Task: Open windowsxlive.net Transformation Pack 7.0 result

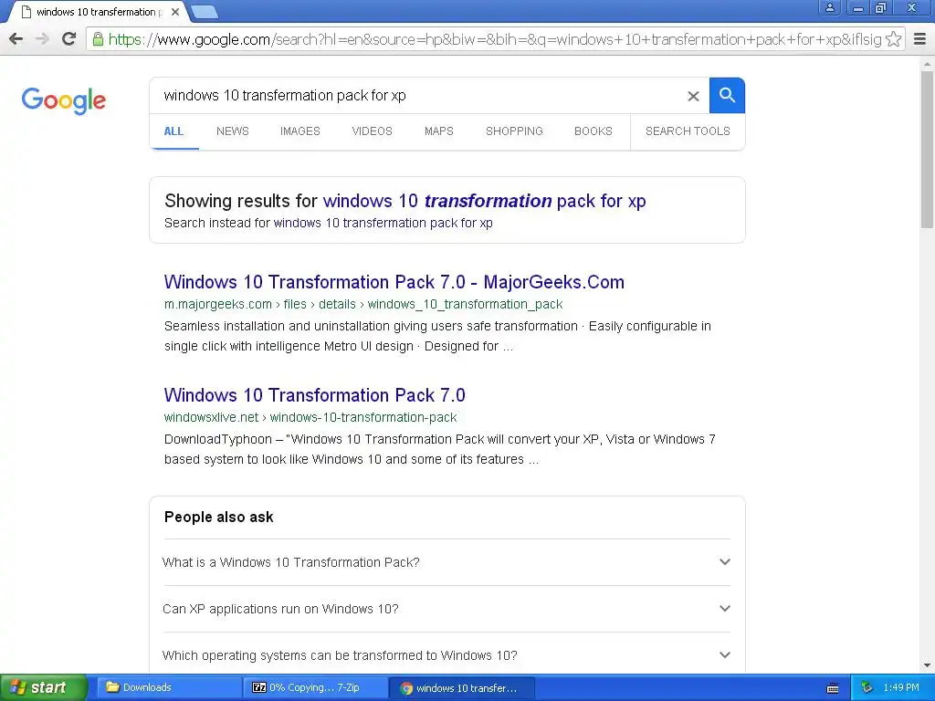Action: point(315,395)
